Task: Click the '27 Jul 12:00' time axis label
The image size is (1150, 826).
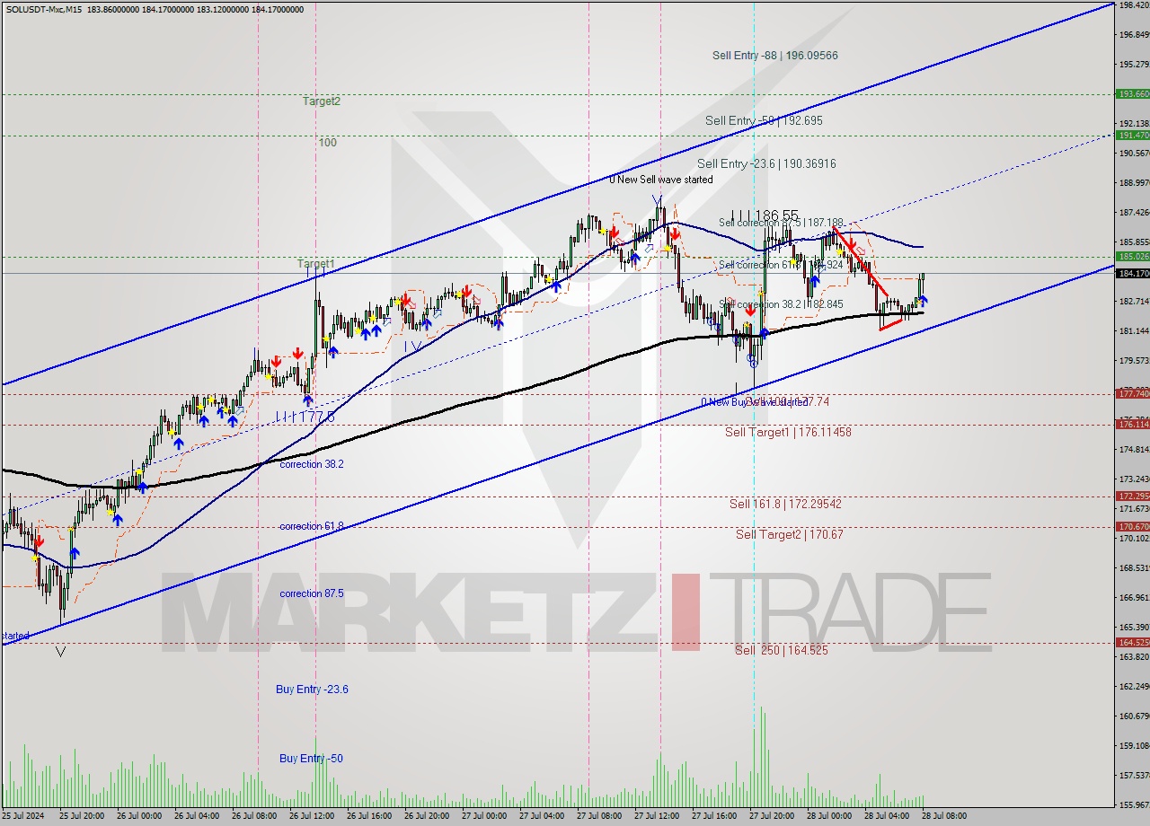Action: click(x=659, y=816)
